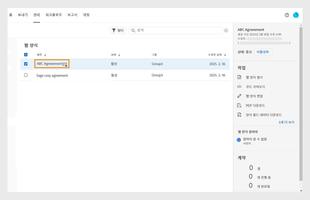Image resolution: width=310 pixels, height=200 pixels.
Task: Click the get code brackets icon
Action: (239, 87)
